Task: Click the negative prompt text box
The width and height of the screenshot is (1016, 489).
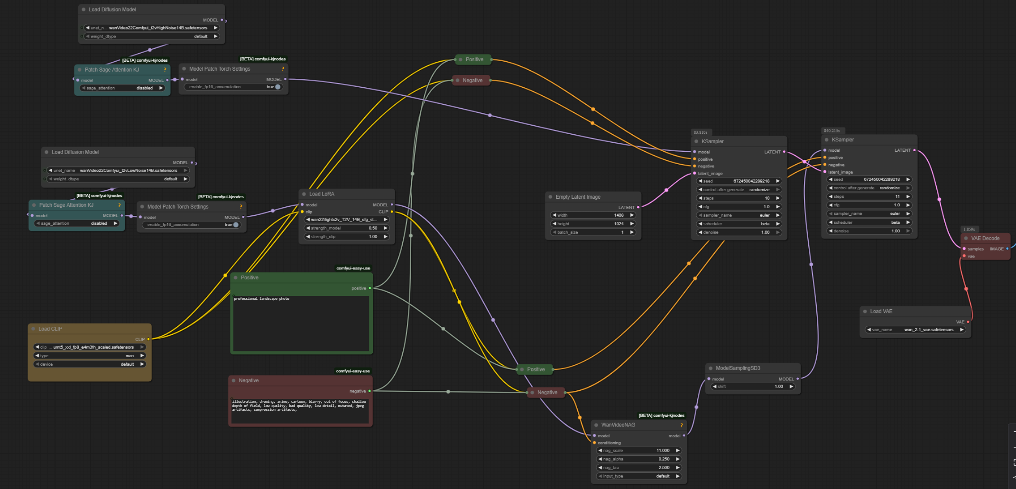Action: click(x=300, y=410)
